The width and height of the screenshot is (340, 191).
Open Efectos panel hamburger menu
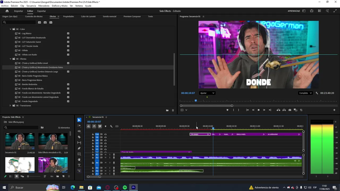[x=58, y=16]
